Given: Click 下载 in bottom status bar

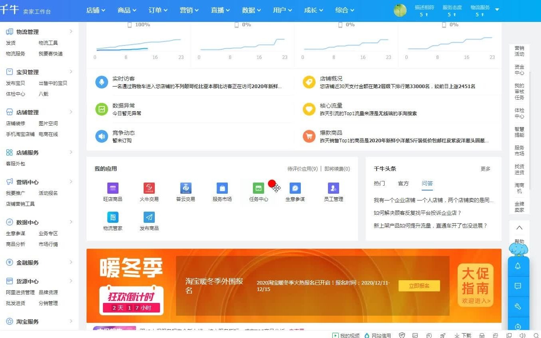Looking at the screenshot, I should [463, 336].
